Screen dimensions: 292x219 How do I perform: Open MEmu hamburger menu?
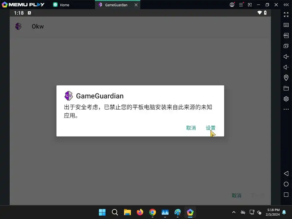(x=241, y=5)
